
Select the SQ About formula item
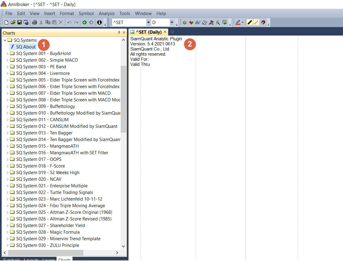coord(26,47)
